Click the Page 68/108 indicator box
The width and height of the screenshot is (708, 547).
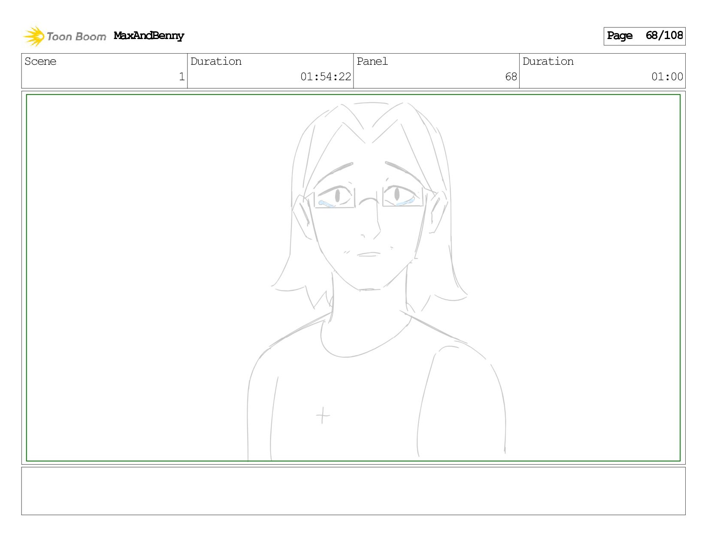[644, 36]
